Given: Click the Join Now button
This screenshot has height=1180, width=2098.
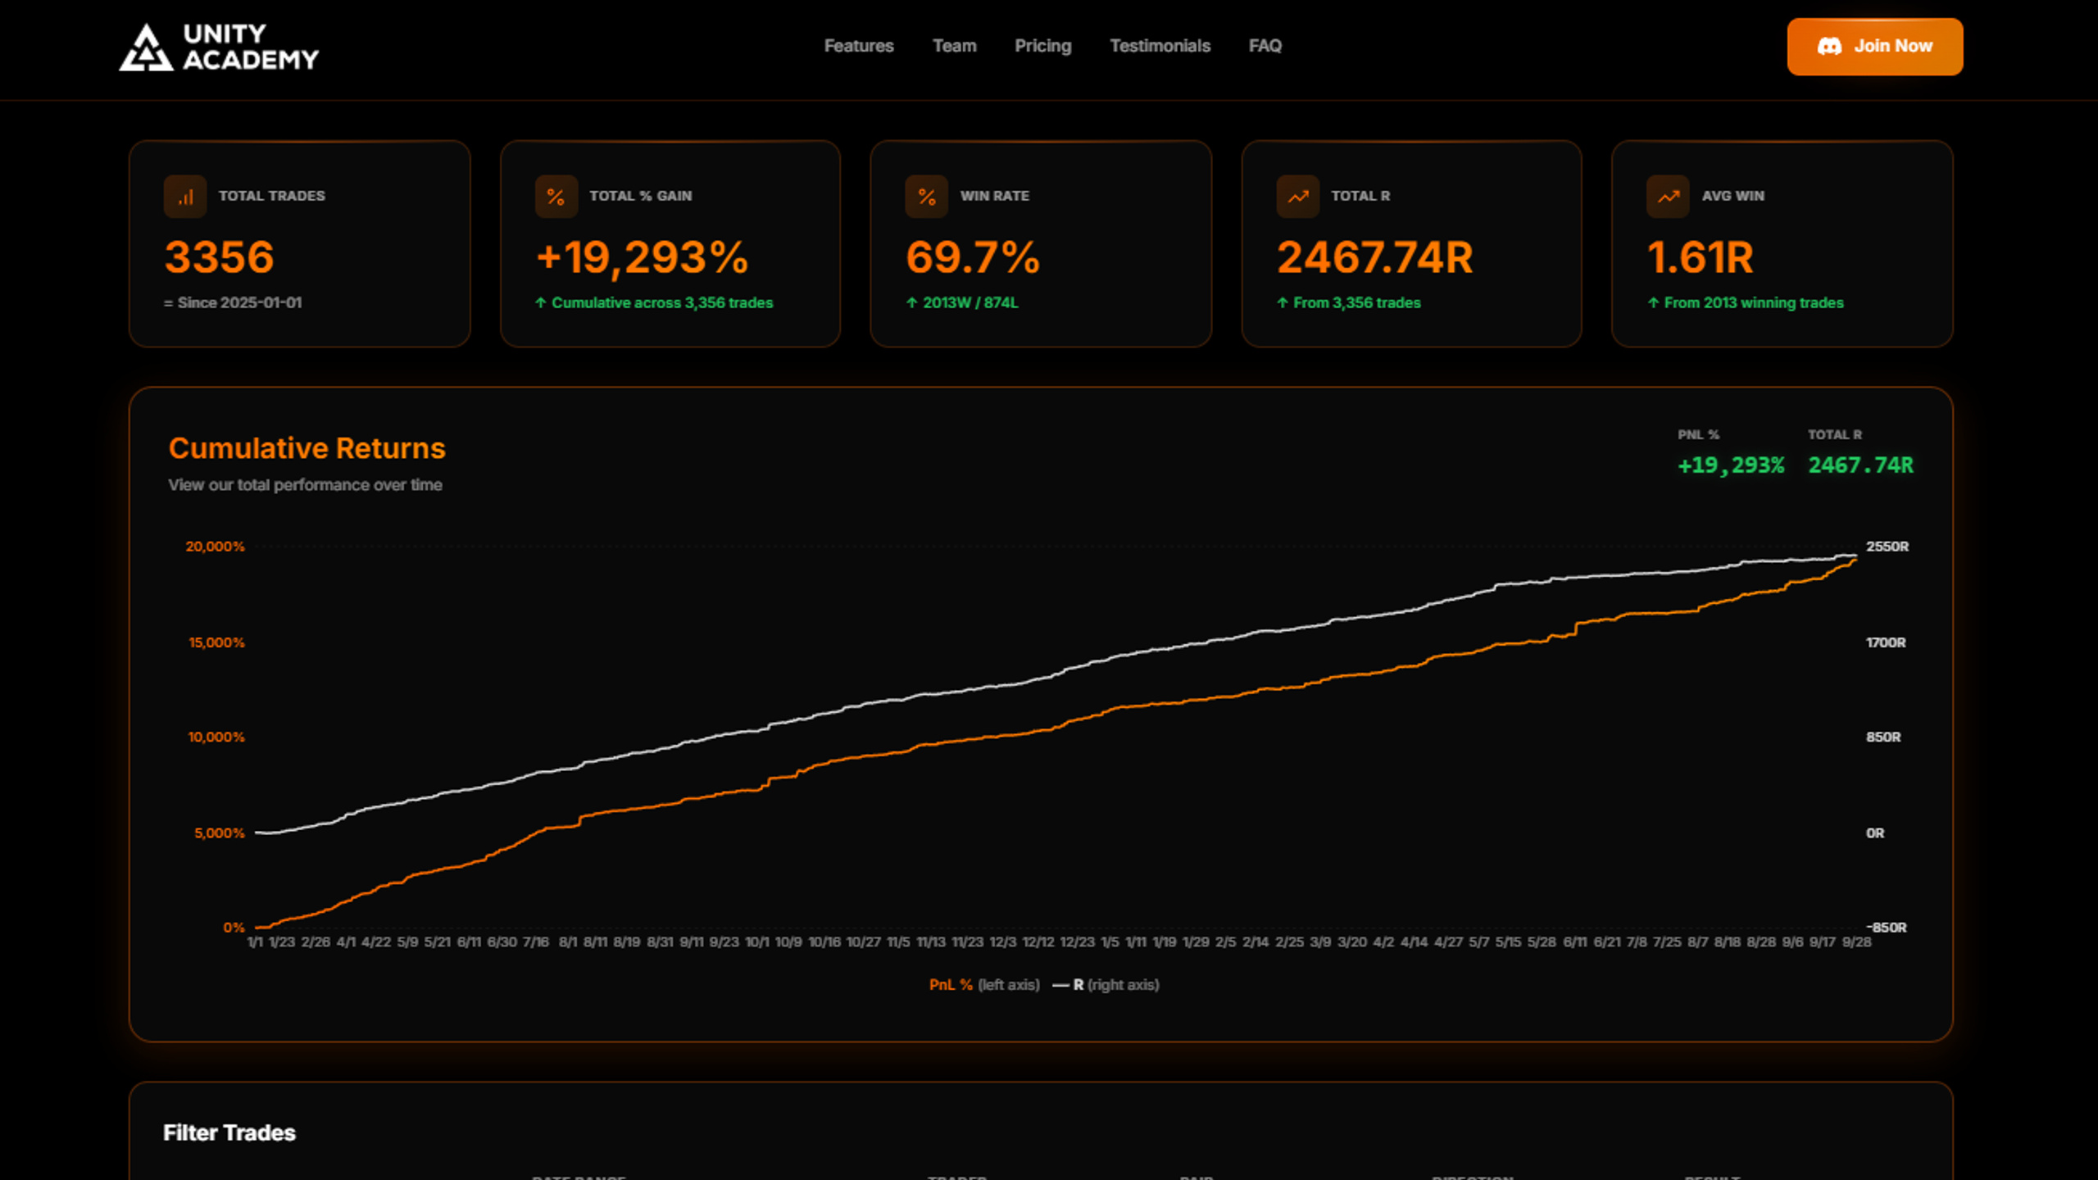Looking at the screenshot, I should [1875, 47].
